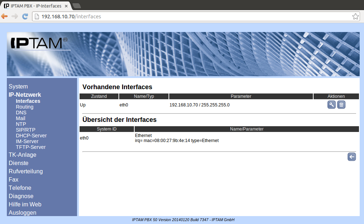This screenshot has width=364, height=224.
Task: Open a new browser tab
Action: (77, 6)
